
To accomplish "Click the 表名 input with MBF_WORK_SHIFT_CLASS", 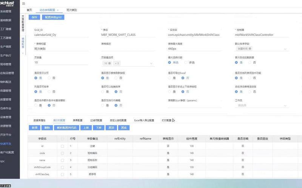I will coord(128,35).
